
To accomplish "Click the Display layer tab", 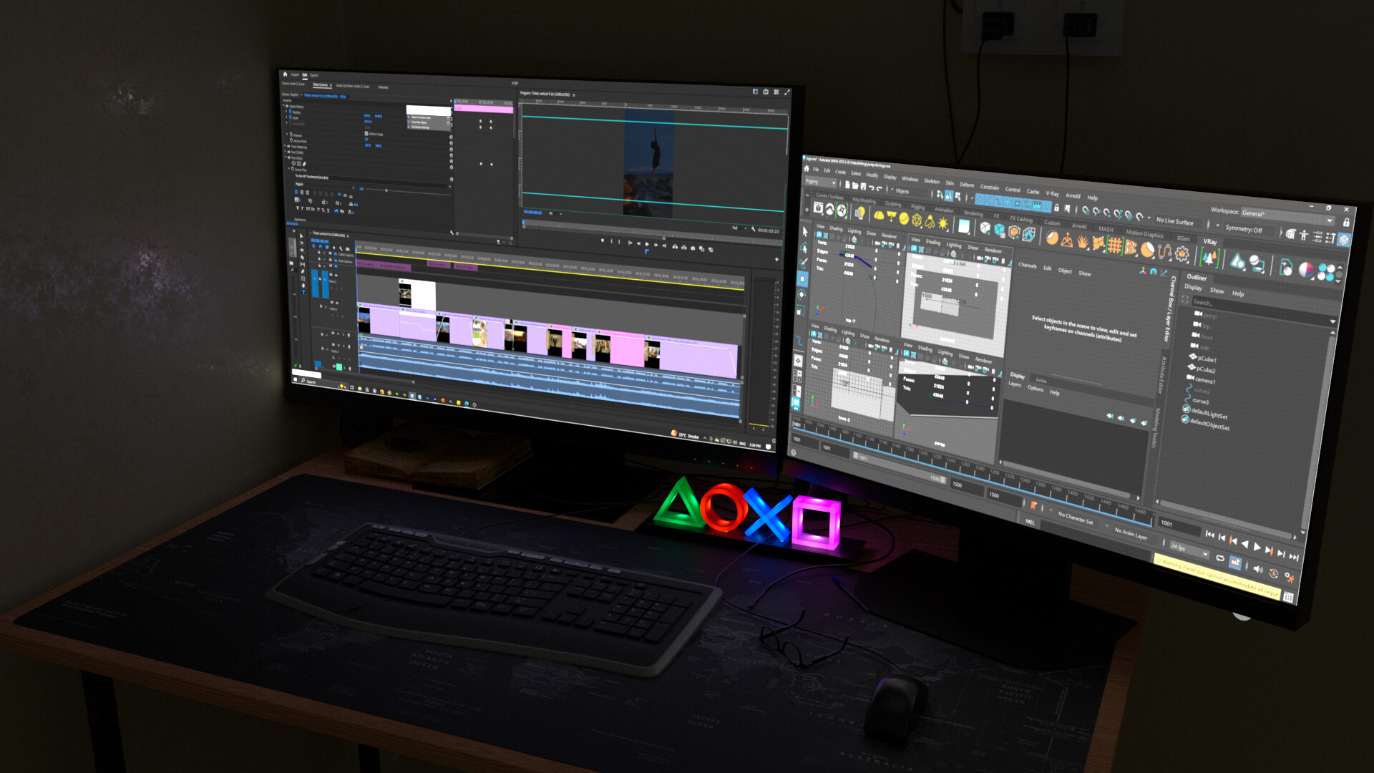I will [1017, 375].
